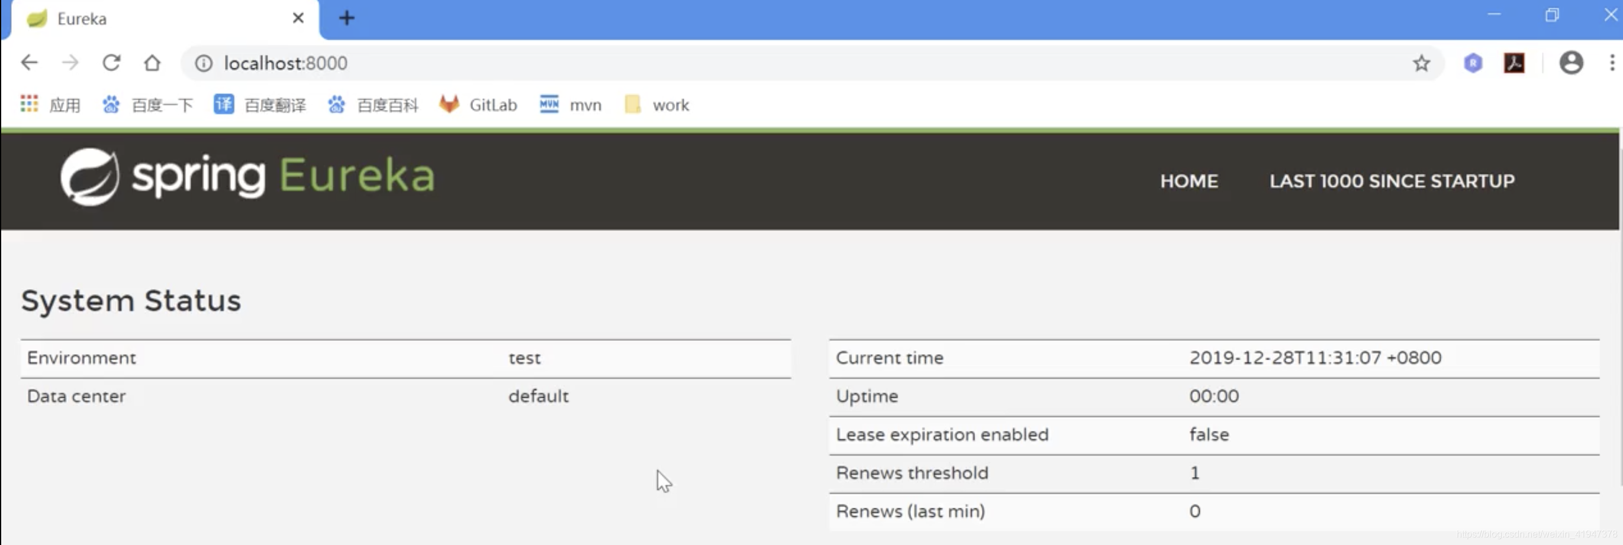The width and height of the screenshot is (1623, 545).
Task: Open the 百度翻译 bookmark
Action: [x=260, y=105]
